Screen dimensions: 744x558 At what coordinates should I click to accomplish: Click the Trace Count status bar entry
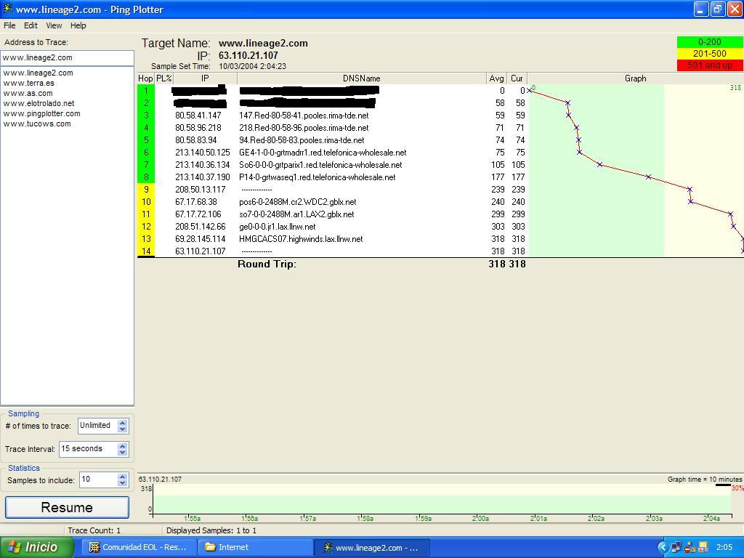click(x=94, y=530)
